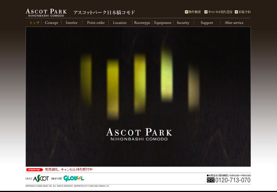Click the copyright Ascot Inc. footer text

pos(67,186)
